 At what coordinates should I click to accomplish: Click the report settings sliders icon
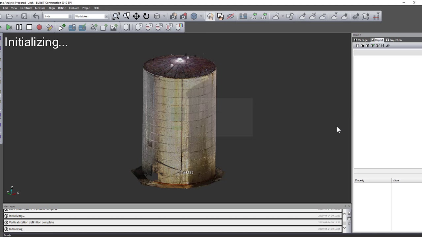[383, 46]
